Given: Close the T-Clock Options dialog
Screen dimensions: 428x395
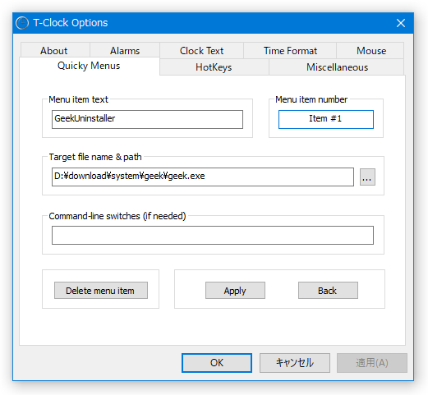Looking at the screenshot, I should pos(401,23).
